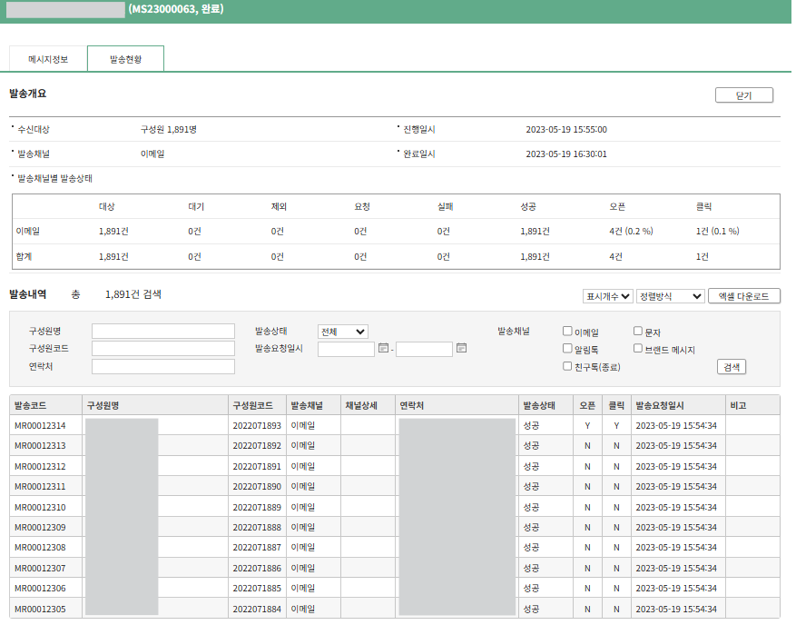Open the end date calendar picker
The image size is (796, 625).
[461, 348]
